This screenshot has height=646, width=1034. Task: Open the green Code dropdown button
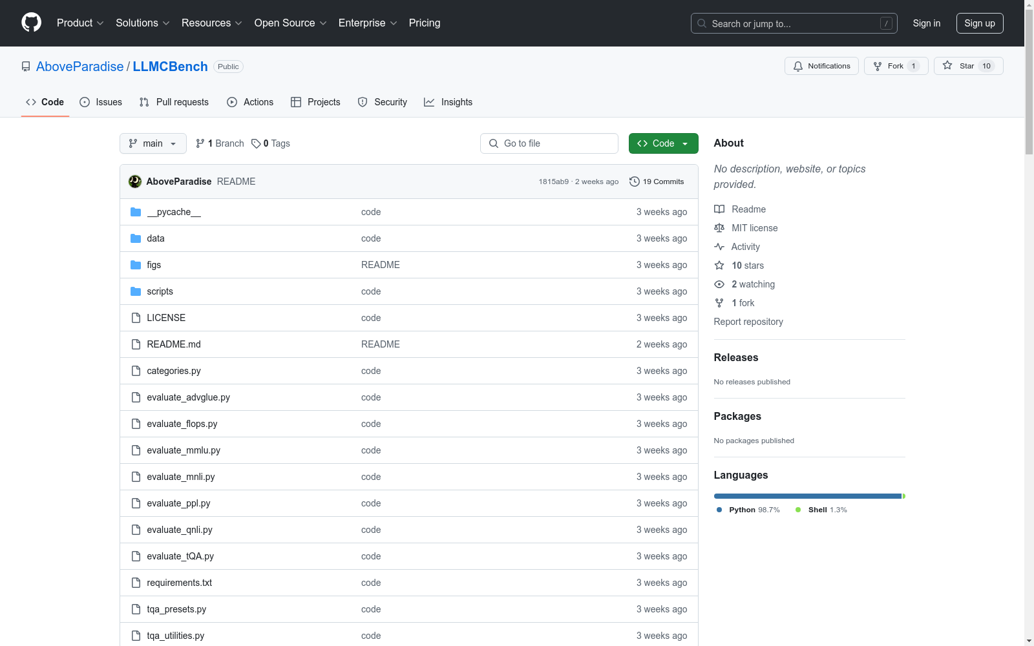663,143
